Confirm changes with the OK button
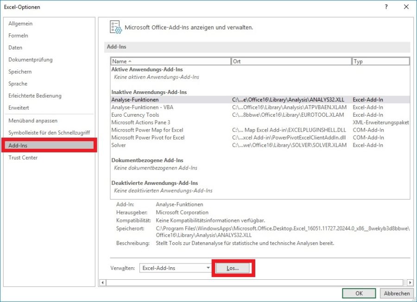Screen dimensions: 417x302 click(x=359, y=293)
